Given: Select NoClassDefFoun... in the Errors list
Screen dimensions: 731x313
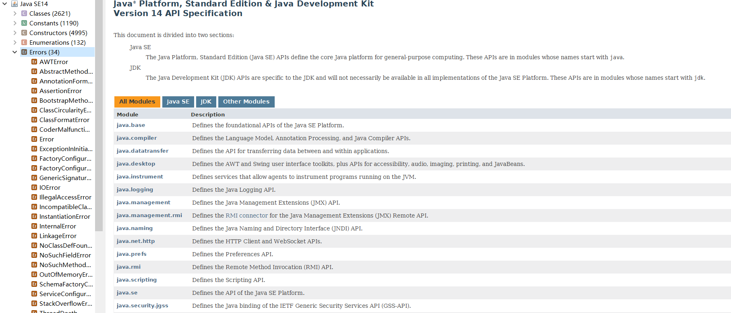Looking at the screenshot, I should (x=66, y=245).
